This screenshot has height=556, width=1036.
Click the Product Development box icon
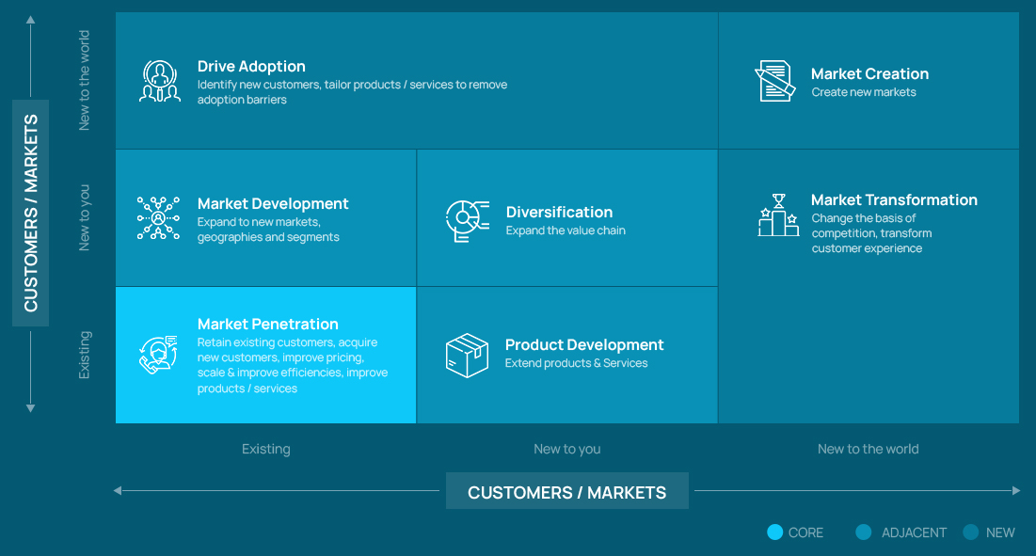(x=467, y=355)
